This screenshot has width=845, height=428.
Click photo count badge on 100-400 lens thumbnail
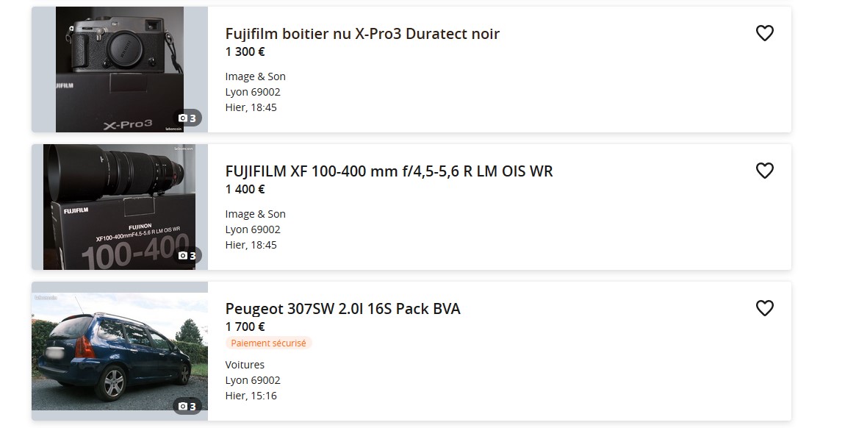(187, 255)
